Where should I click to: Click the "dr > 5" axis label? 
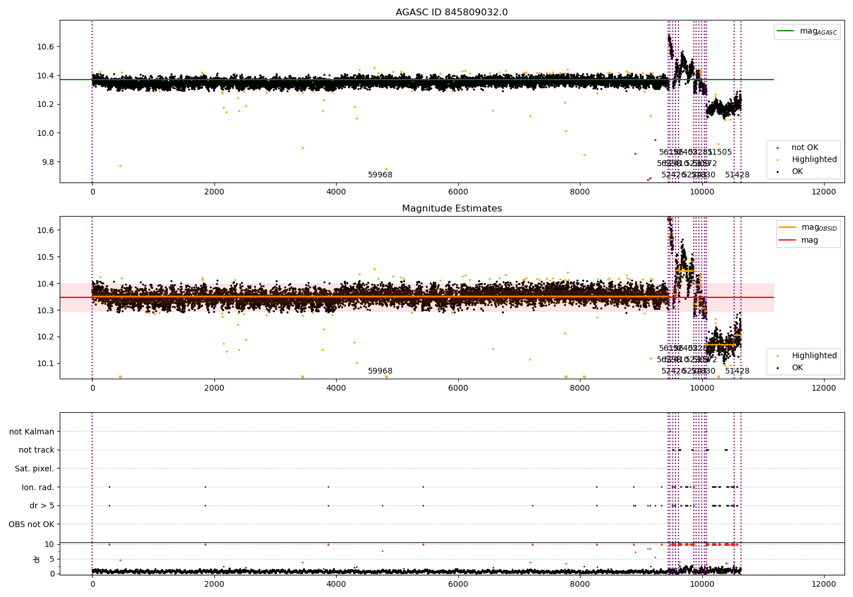point(42,505)
